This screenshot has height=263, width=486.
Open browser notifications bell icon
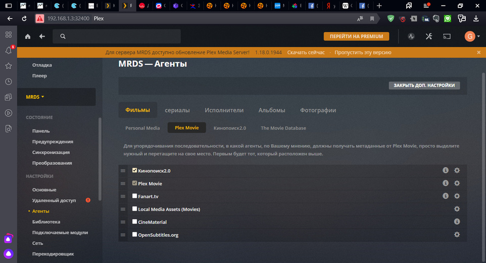coord(9,50)
